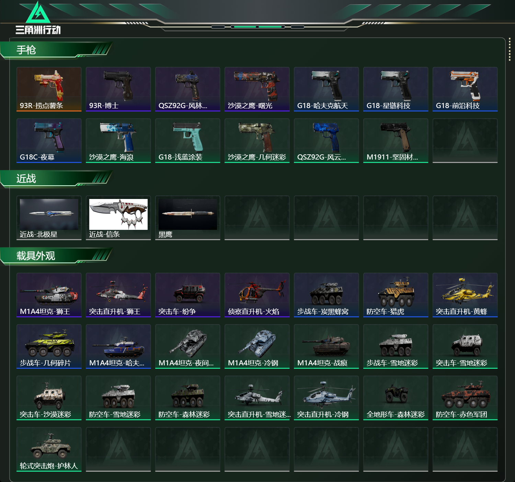The image size is (515, 482).
Task: Select the 近战-北极星 melee knife
Action: click(x=49, y=218)
